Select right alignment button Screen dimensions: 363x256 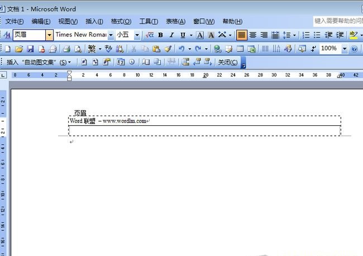264,35
